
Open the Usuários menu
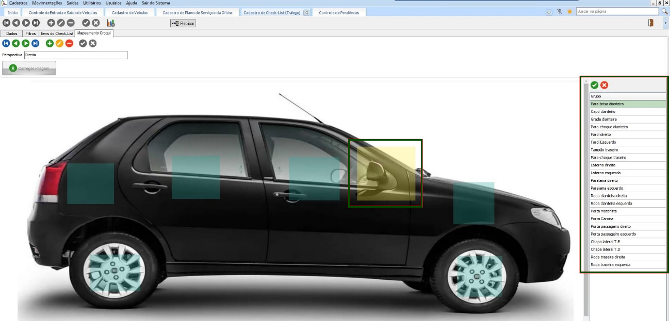[x=113, y=3]
